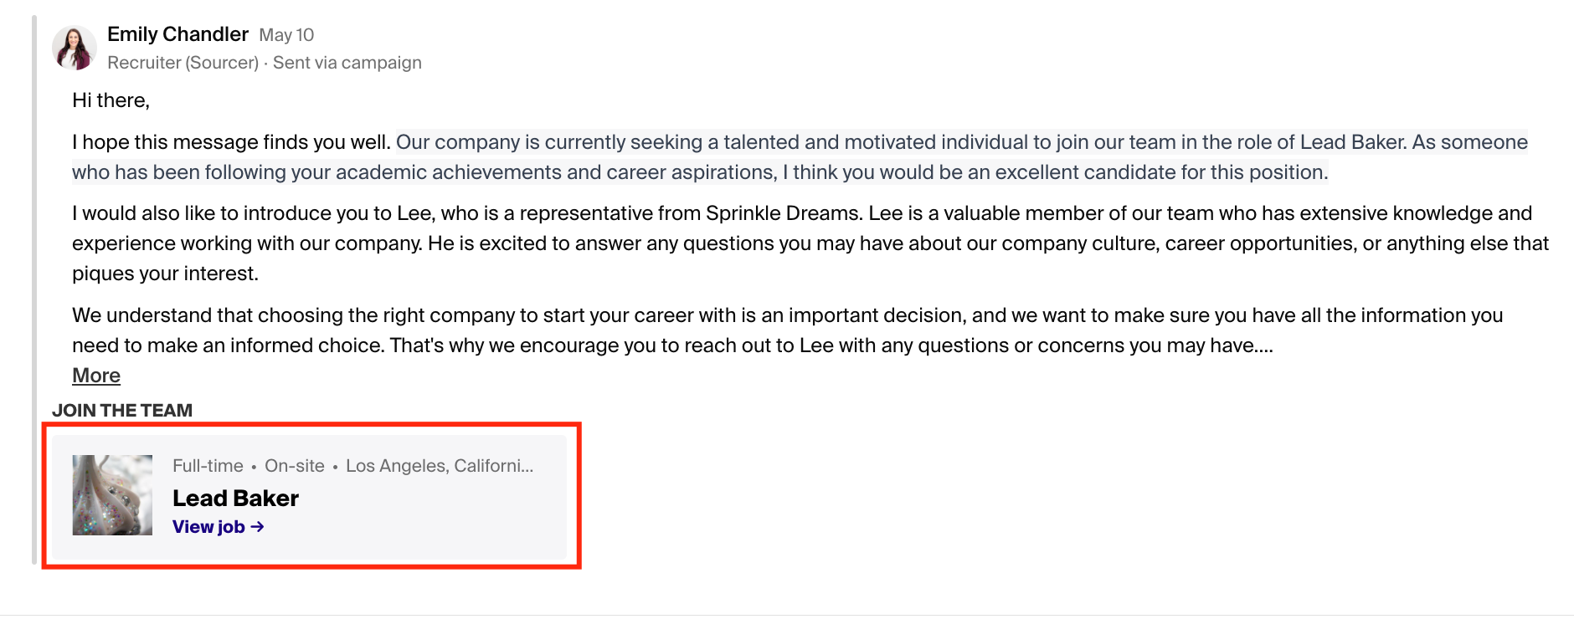This screenshot has height=619, width=1574.
Task: Click the JOIN THE TEAM heading
Action: (x=122, y=411)
